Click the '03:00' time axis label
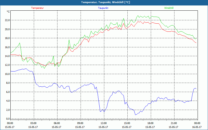Screen dimensions: 208x130 pos(34,123)
